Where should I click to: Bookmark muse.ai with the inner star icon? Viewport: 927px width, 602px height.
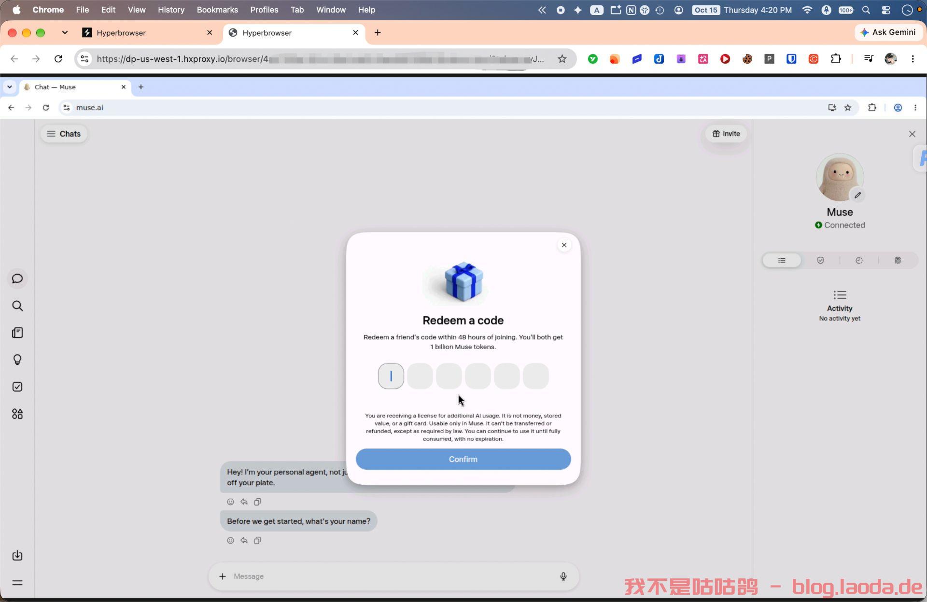848,108
